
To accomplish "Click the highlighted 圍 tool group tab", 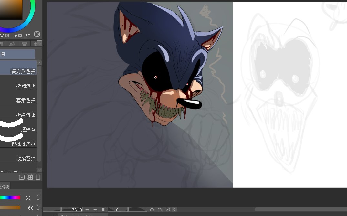I will click(x=17, y=54).
